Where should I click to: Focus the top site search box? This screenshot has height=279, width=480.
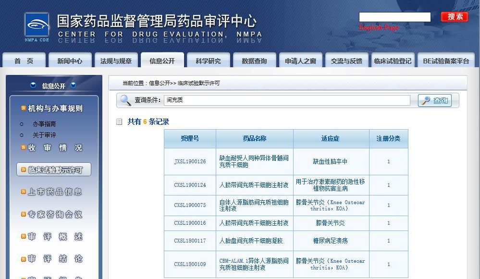[x=395, y=17]
